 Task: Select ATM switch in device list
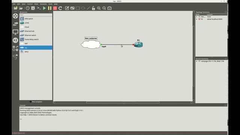point(36,19)
